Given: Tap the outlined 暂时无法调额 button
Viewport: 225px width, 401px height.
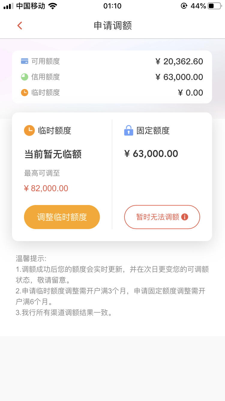Looking at the screenshot, I should pos(162,217).
